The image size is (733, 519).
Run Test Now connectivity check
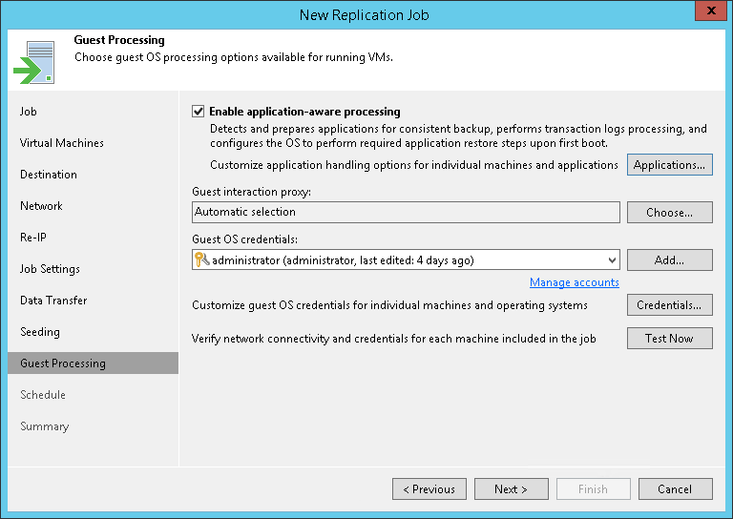coord(669,339)
